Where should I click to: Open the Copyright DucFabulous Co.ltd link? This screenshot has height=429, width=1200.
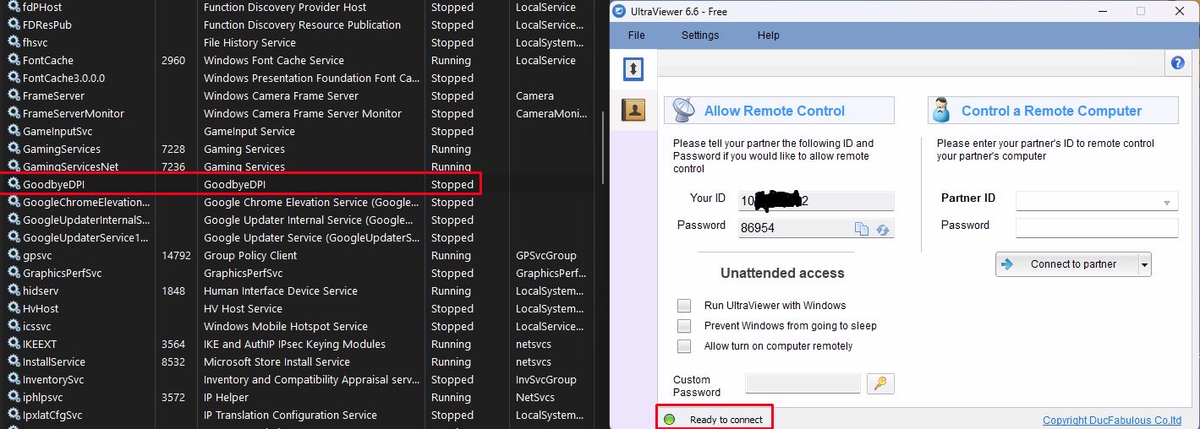[1111, 421]
